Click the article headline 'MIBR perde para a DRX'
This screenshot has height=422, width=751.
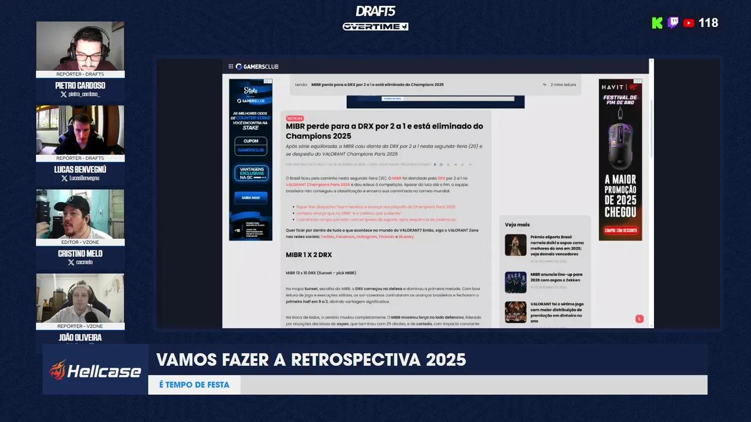pos(384,131)
